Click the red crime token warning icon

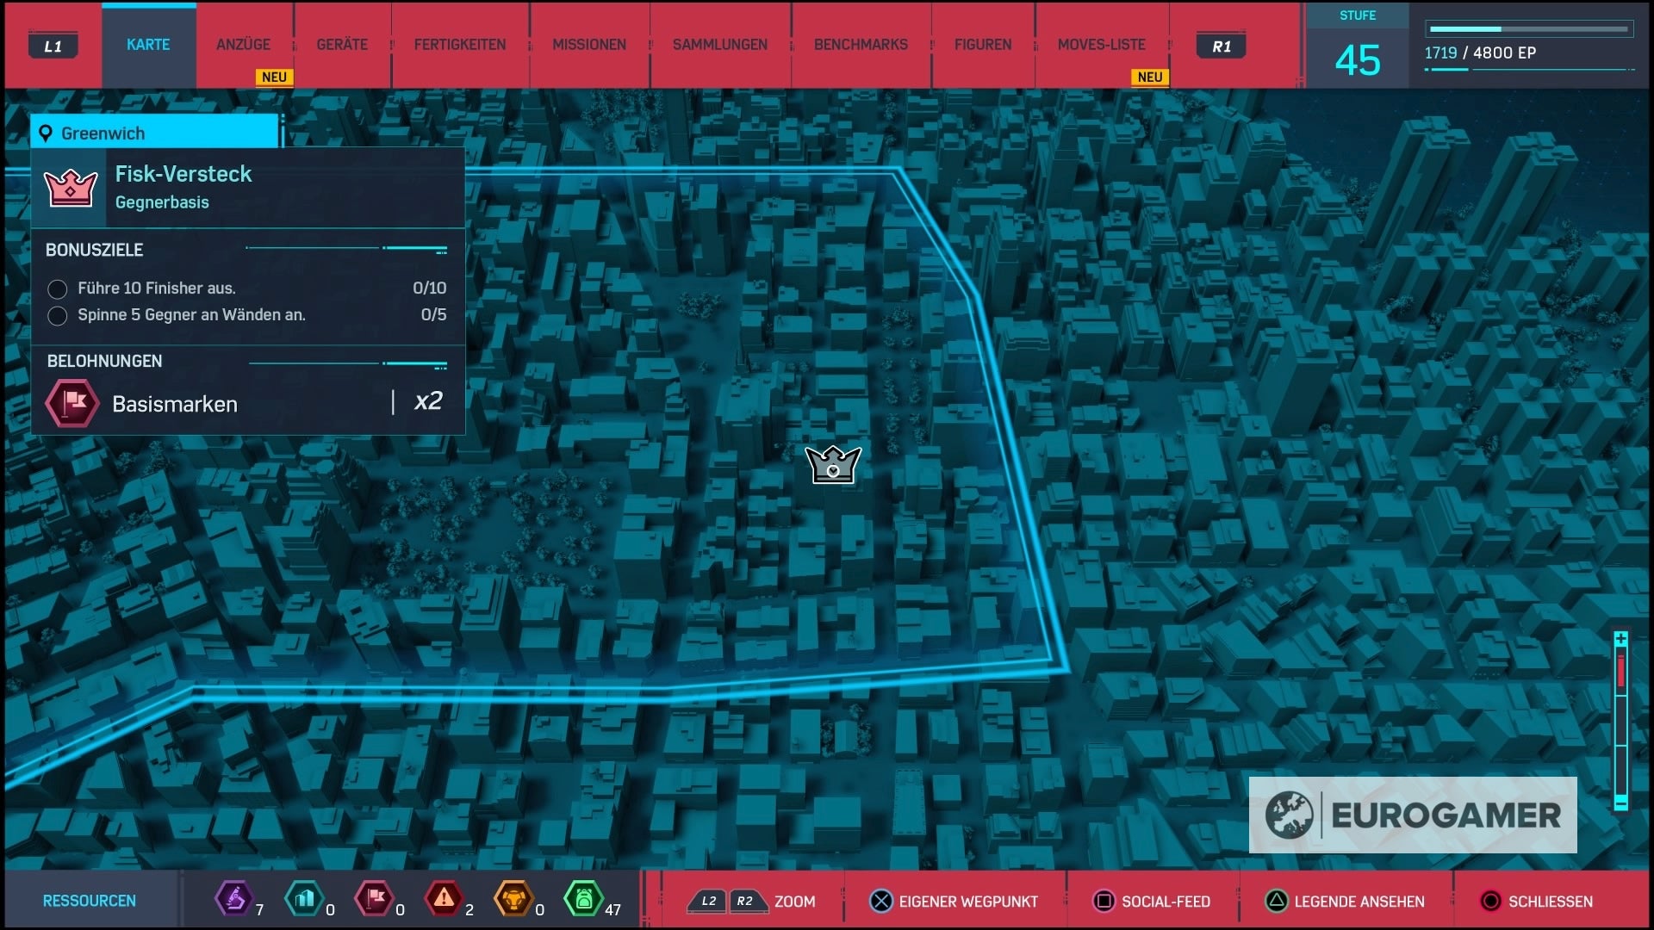[444, 899]
